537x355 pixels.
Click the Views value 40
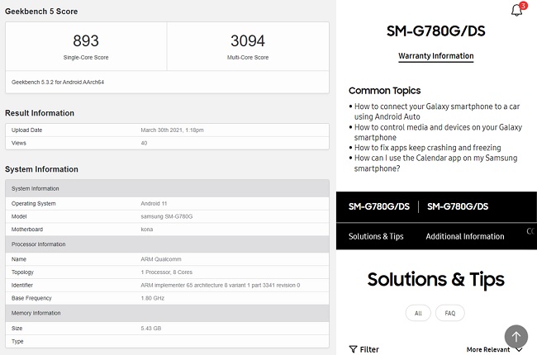[144, 143]
